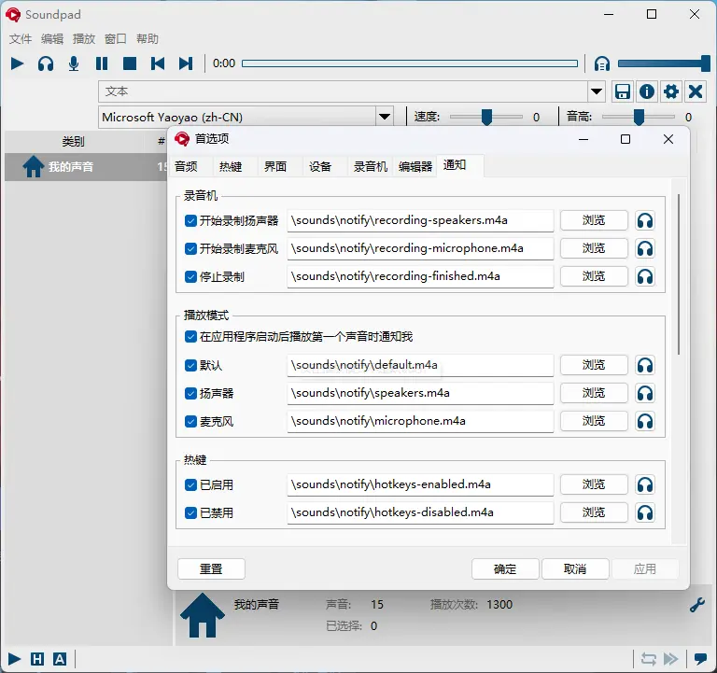Toggle the 已禁用 hotkey checkbox

tap(190, 512)
